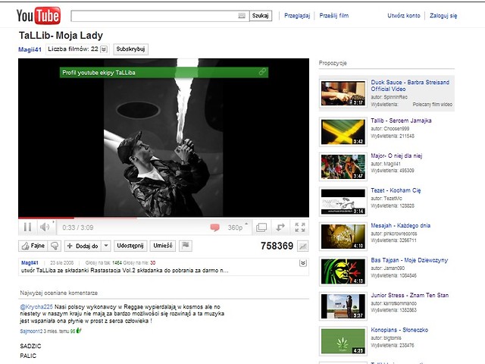Pop out the video player window
485x364 pixels.
pos(261,227)
